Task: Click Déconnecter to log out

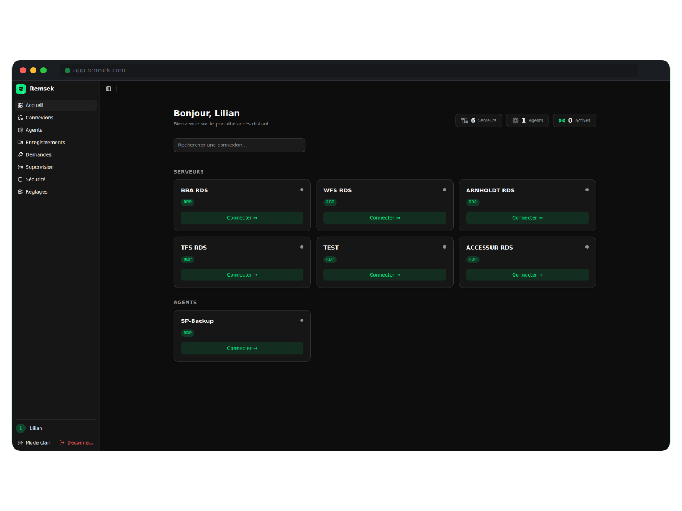Action: pos(76,442)
